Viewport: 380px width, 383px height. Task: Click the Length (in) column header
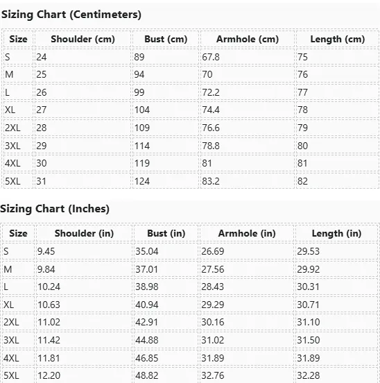336,233
